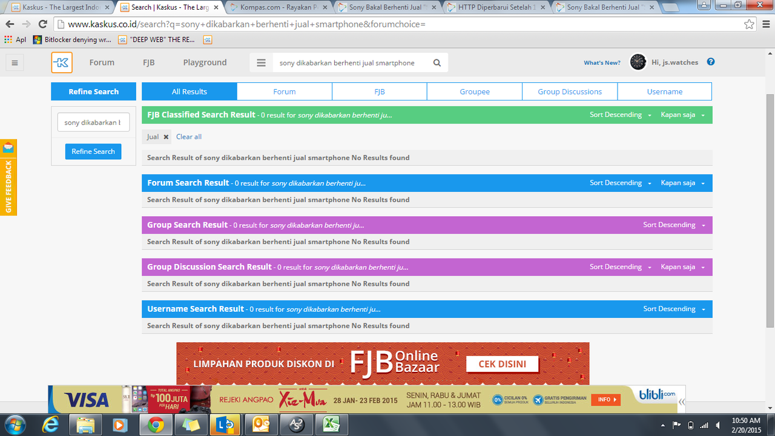775x436 pixels.
Task: Launch Internet Explorer from taskbar
Action: click(x=50, y=424)
